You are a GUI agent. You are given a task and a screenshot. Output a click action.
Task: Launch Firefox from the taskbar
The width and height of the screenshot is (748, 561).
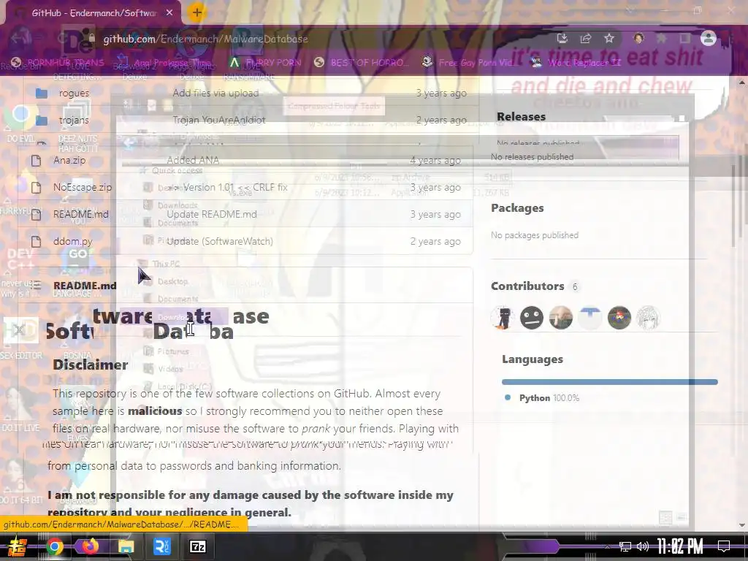[91, 546]
